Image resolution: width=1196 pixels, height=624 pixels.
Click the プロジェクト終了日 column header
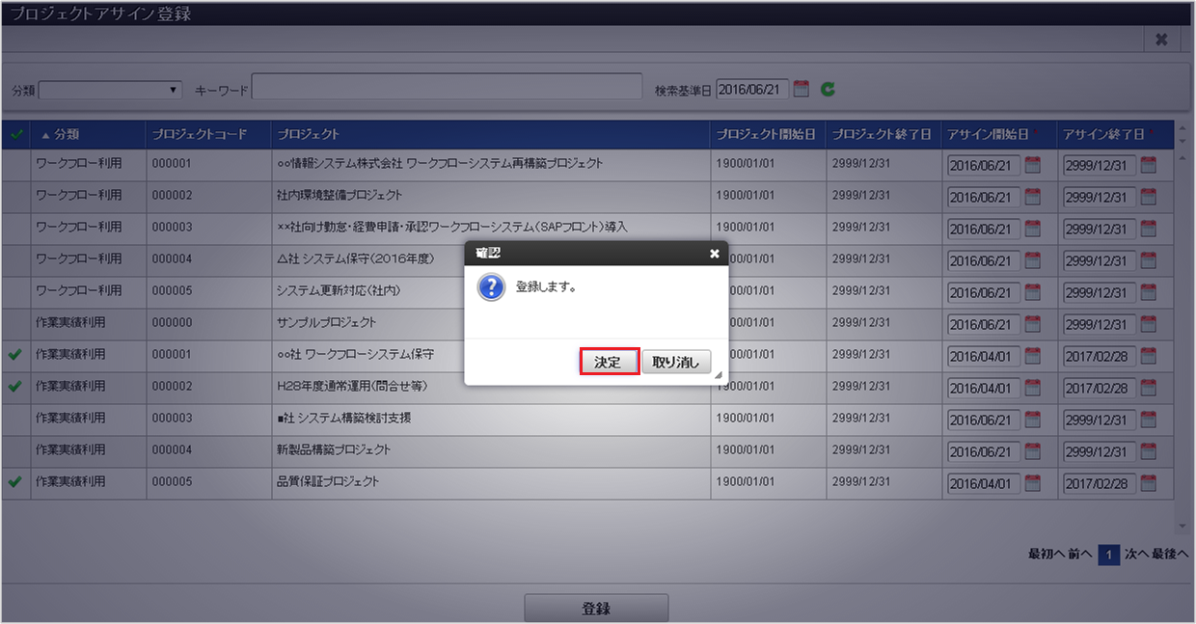(x=884, y=134)
